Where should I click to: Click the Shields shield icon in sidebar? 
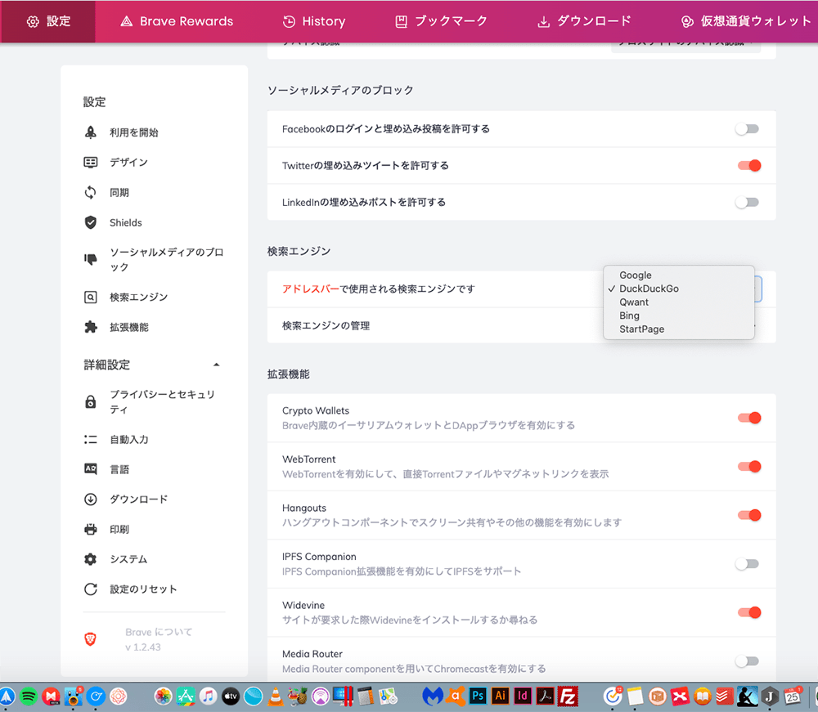point(90,222)
